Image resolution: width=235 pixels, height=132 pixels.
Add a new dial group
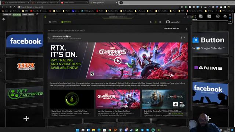37,14
